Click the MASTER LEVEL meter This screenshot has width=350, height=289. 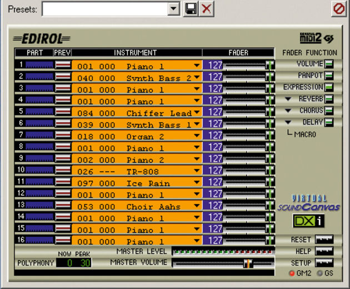[x=223, y=252]
